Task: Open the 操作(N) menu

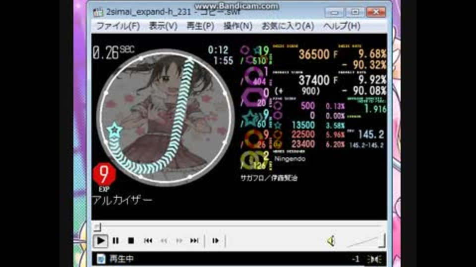Action: pos(238,26)
